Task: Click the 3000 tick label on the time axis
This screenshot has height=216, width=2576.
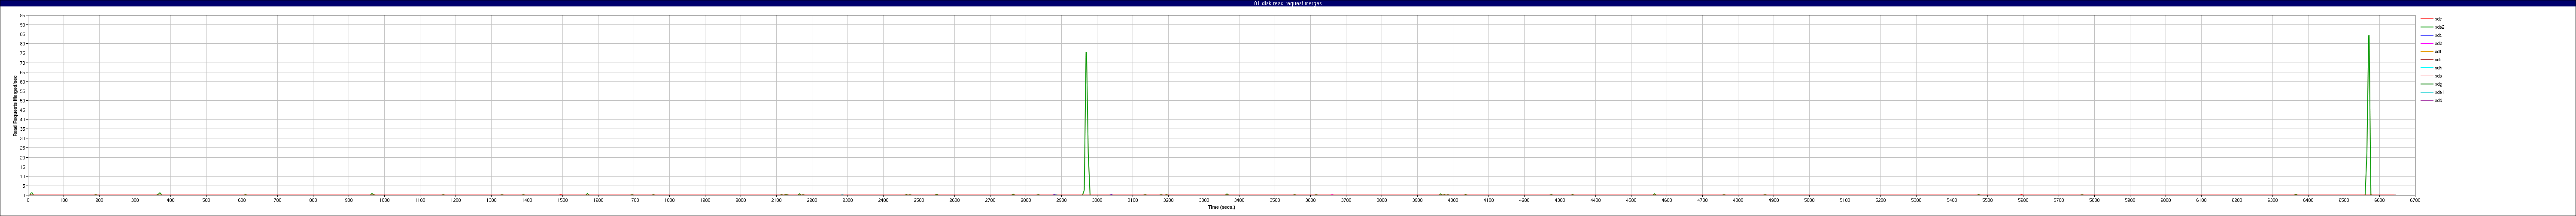Action: point(1097,200)
